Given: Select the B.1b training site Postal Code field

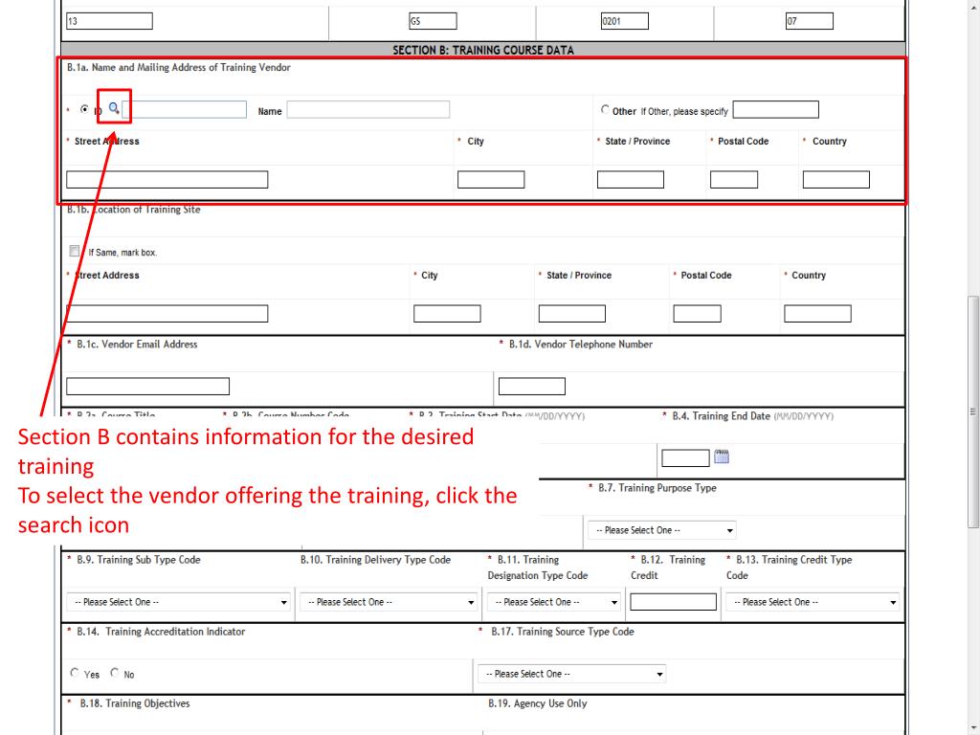Looking at the screenshot, I should 697,314.
